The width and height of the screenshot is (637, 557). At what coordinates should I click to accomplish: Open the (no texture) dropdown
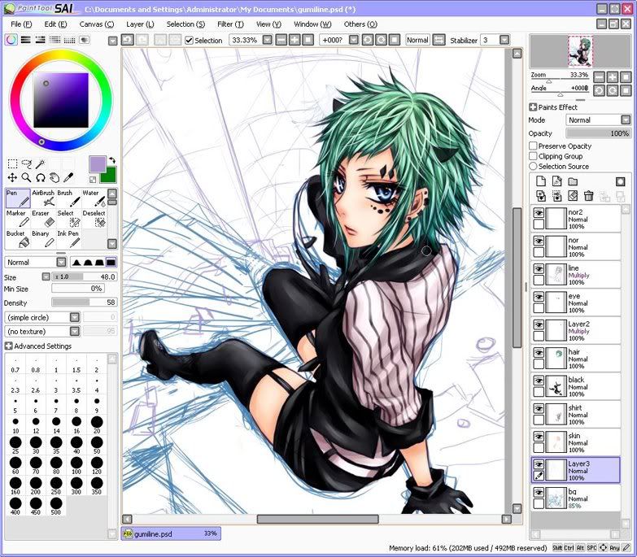(x=74, y=331)
